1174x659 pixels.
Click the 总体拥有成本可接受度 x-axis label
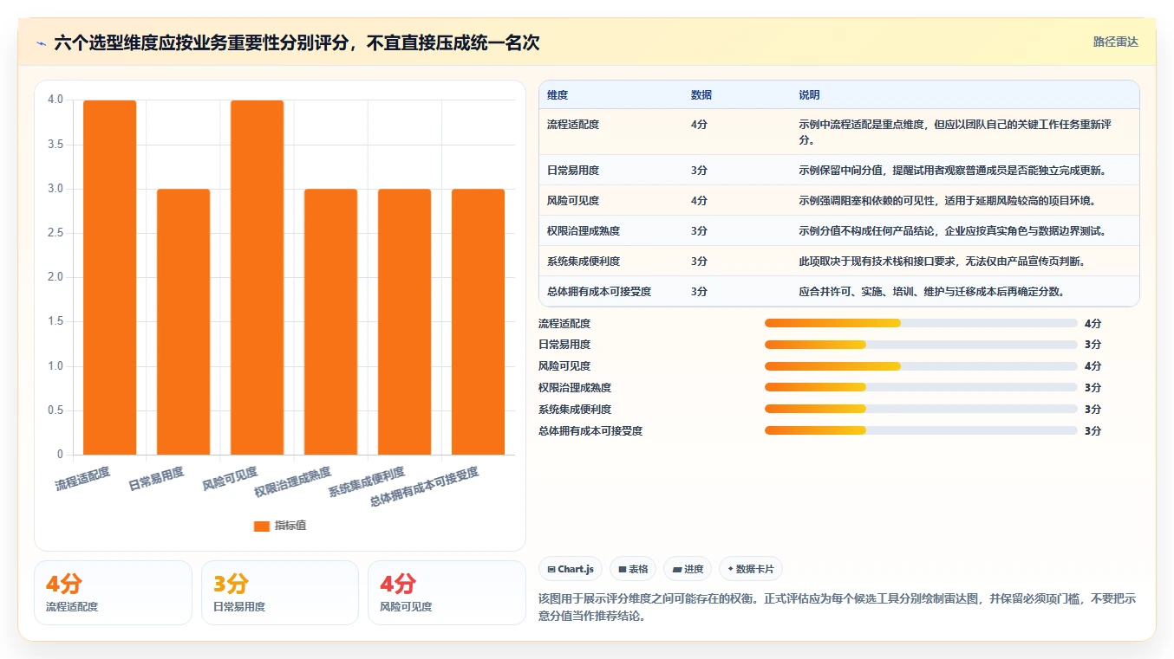tap(425, 487)
